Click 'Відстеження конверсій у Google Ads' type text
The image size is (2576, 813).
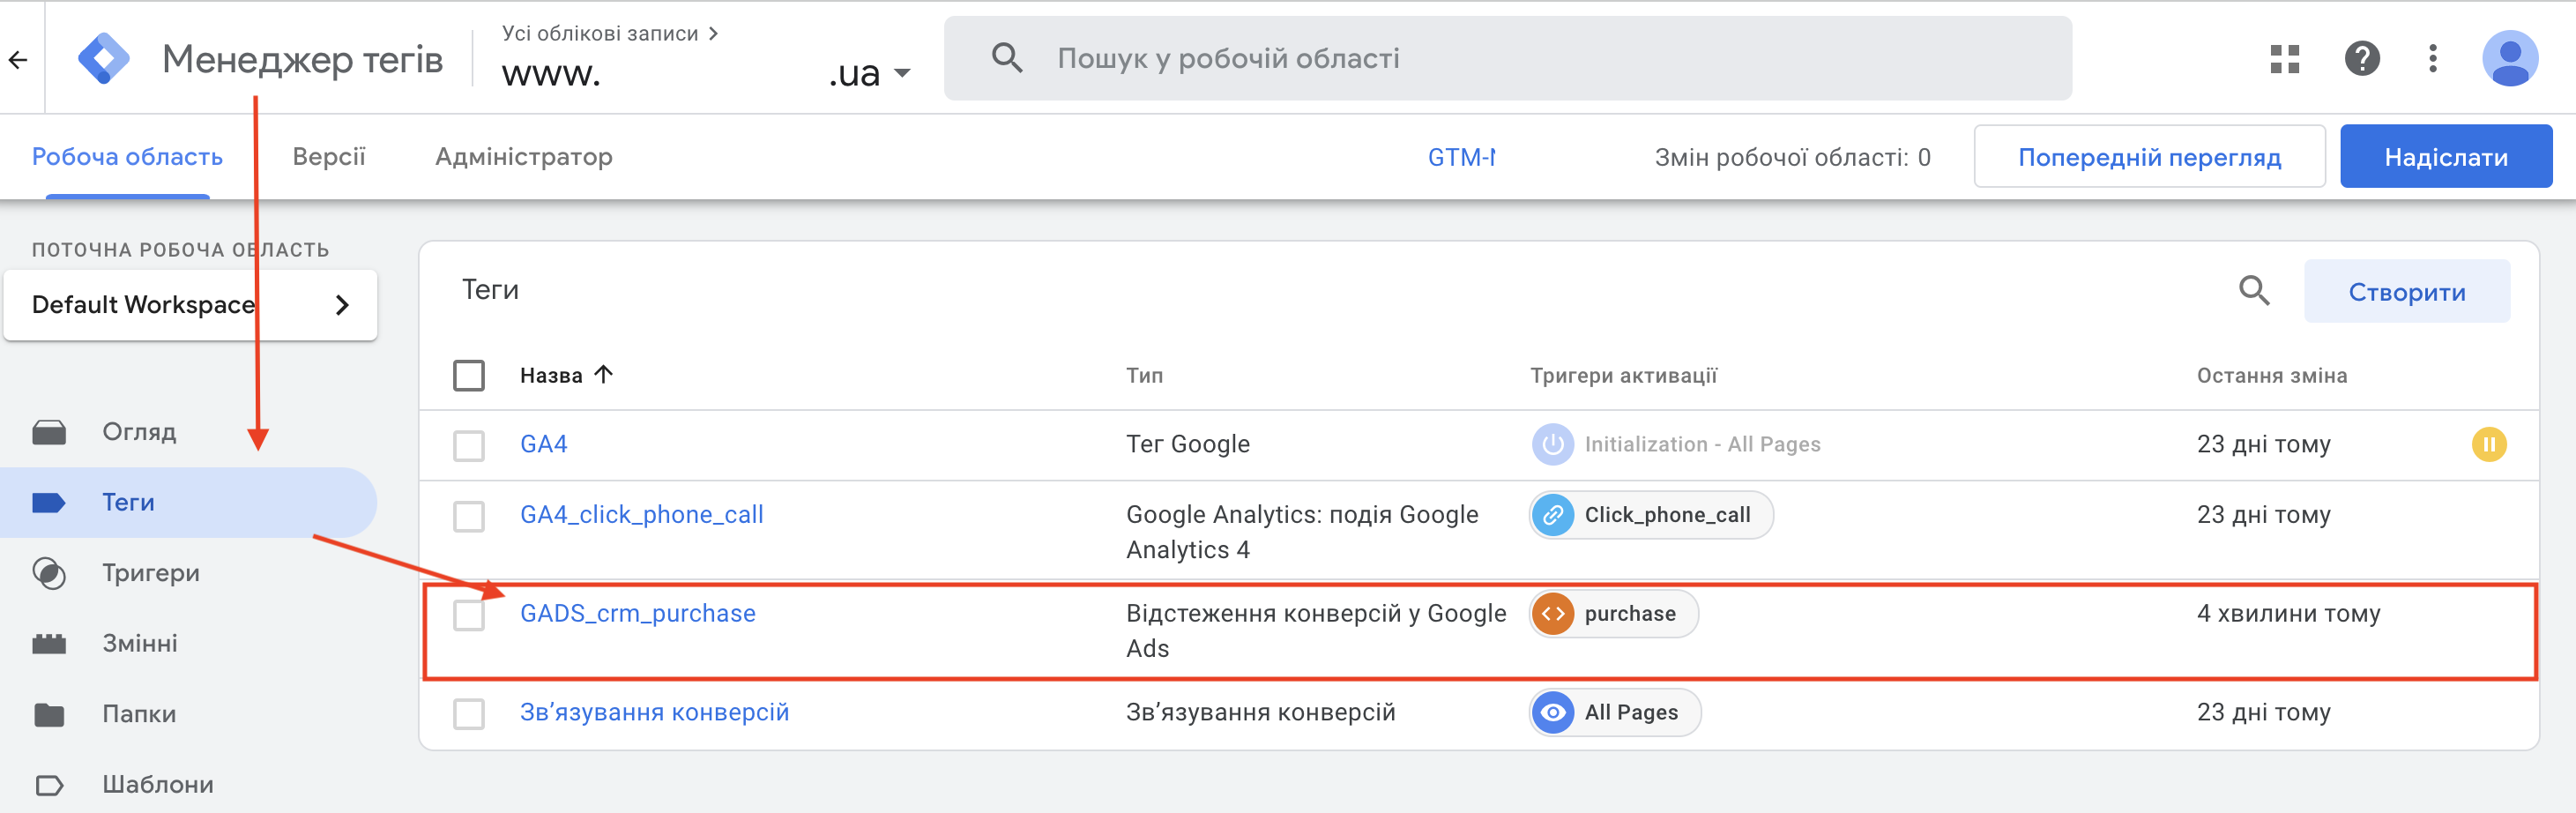[1316, 631]
